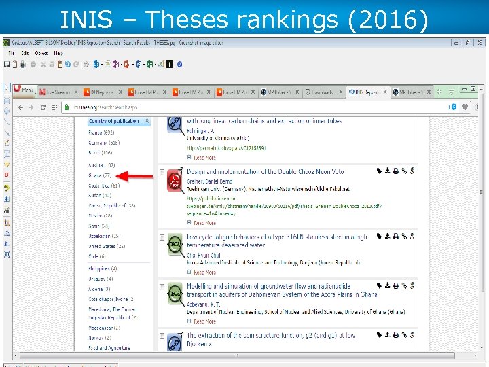This screenshot has width=489, height=367.
Task: Click the browser reload button
Action: click(43, 107)
